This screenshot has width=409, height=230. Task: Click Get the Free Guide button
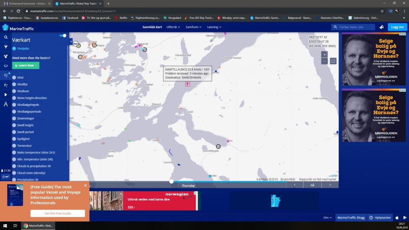point(58,213)
